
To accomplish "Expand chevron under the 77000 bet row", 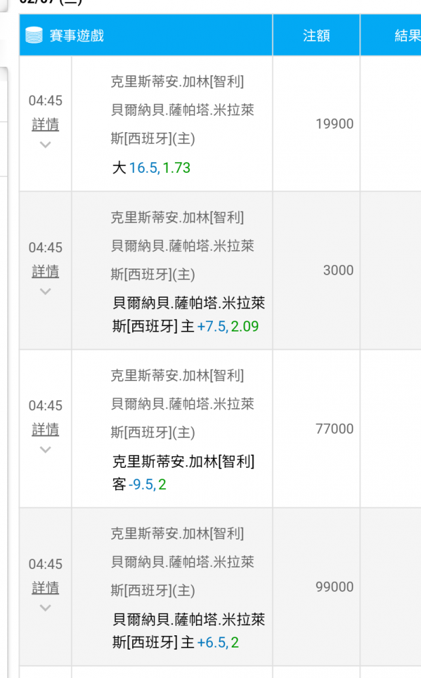I will [45, 450].
